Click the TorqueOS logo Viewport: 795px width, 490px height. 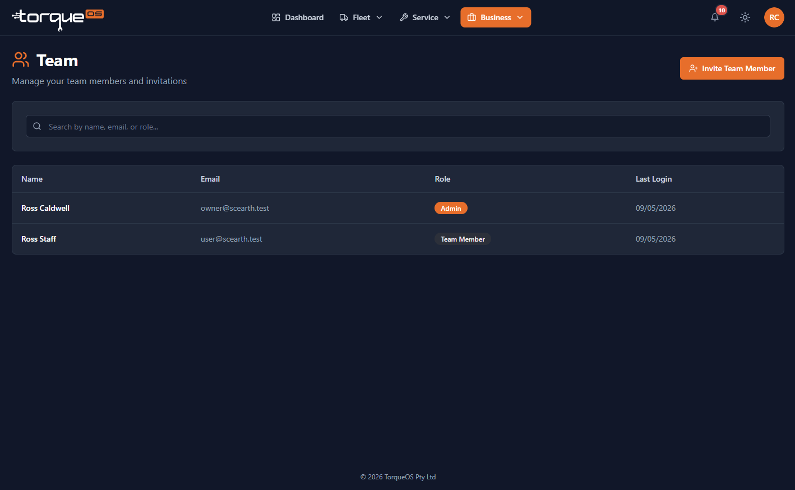[x=58, y=20]
